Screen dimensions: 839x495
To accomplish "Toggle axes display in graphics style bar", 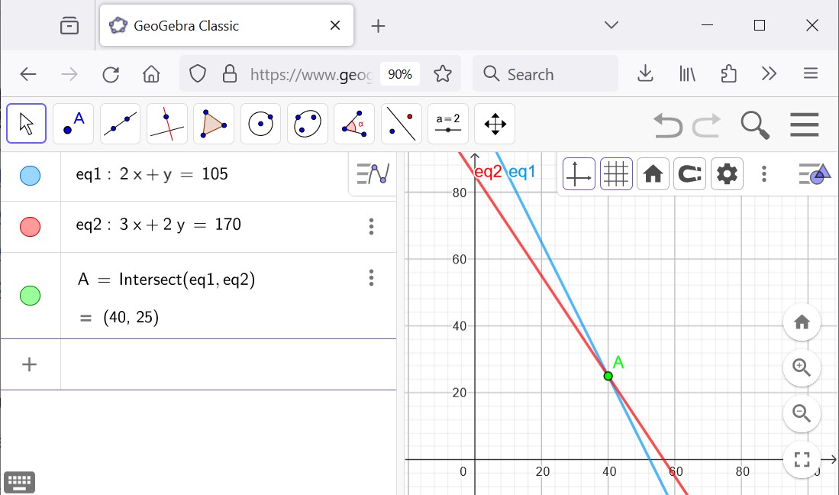I will [x=579, y=174].
